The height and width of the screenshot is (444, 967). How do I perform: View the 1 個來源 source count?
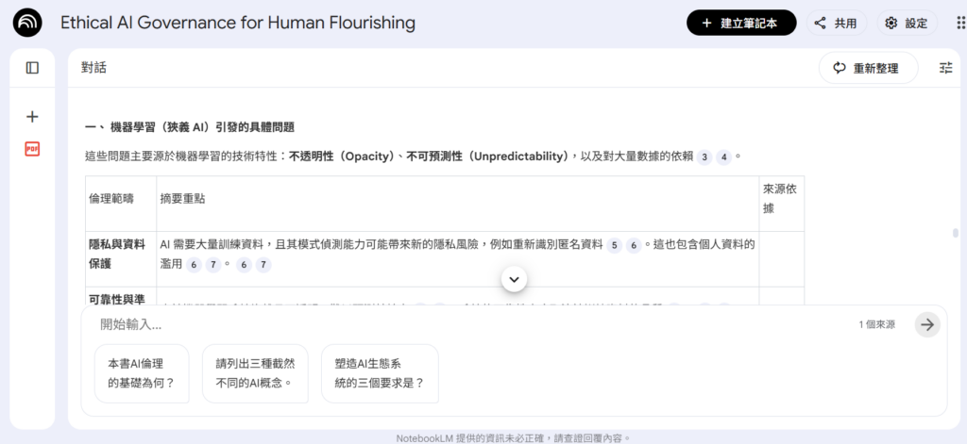[x=876, y=324]
